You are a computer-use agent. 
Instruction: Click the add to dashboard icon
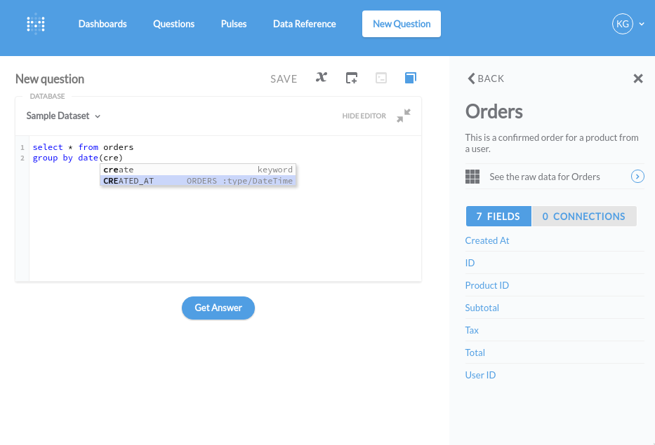tap(352, 78)
